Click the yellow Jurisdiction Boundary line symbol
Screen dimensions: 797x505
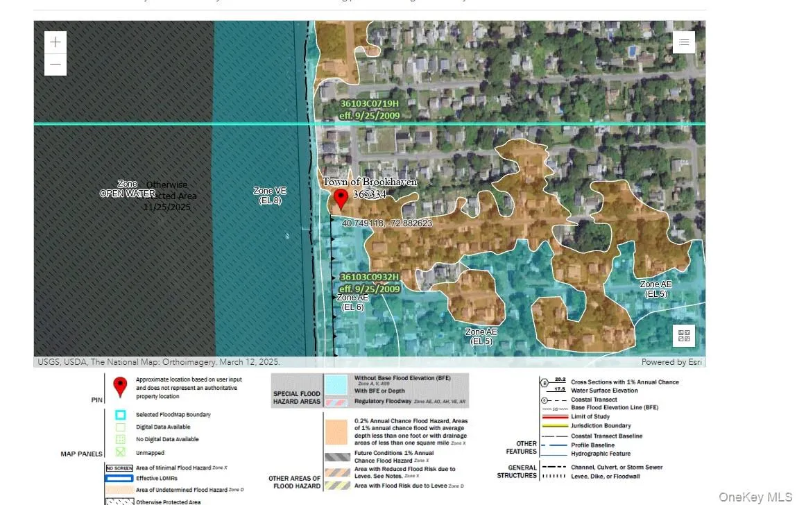pyautogui.click(x=554, y=426)
